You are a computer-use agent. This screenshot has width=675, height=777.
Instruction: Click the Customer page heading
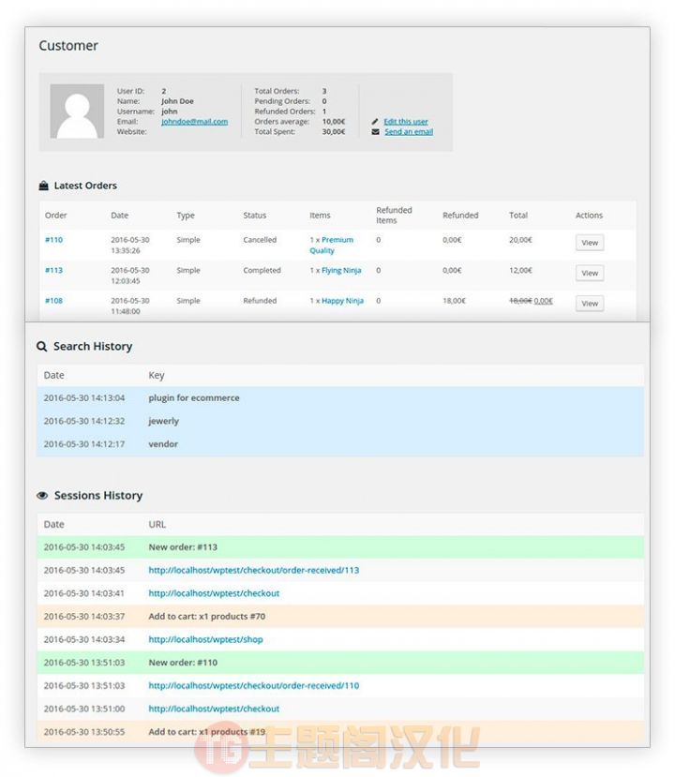point(68,46)
